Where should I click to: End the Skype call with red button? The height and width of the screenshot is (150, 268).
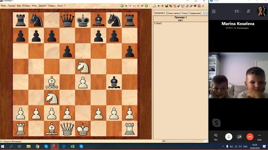pos(250,137)
